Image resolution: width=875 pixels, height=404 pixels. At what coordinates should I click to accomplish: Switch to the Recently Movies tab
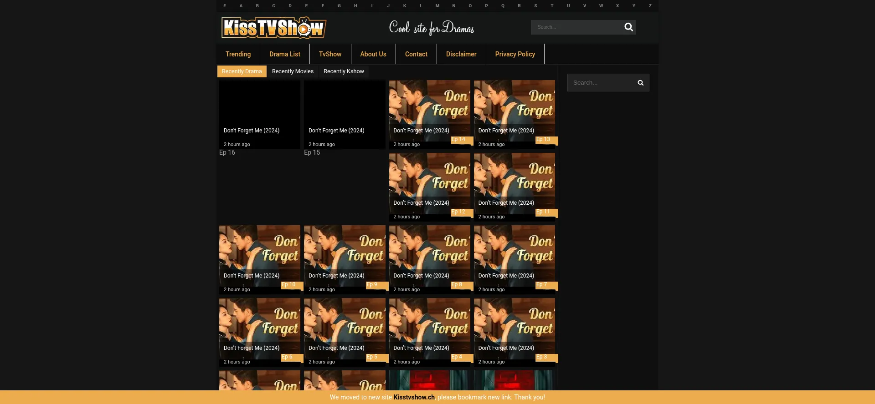coord(293,71)
